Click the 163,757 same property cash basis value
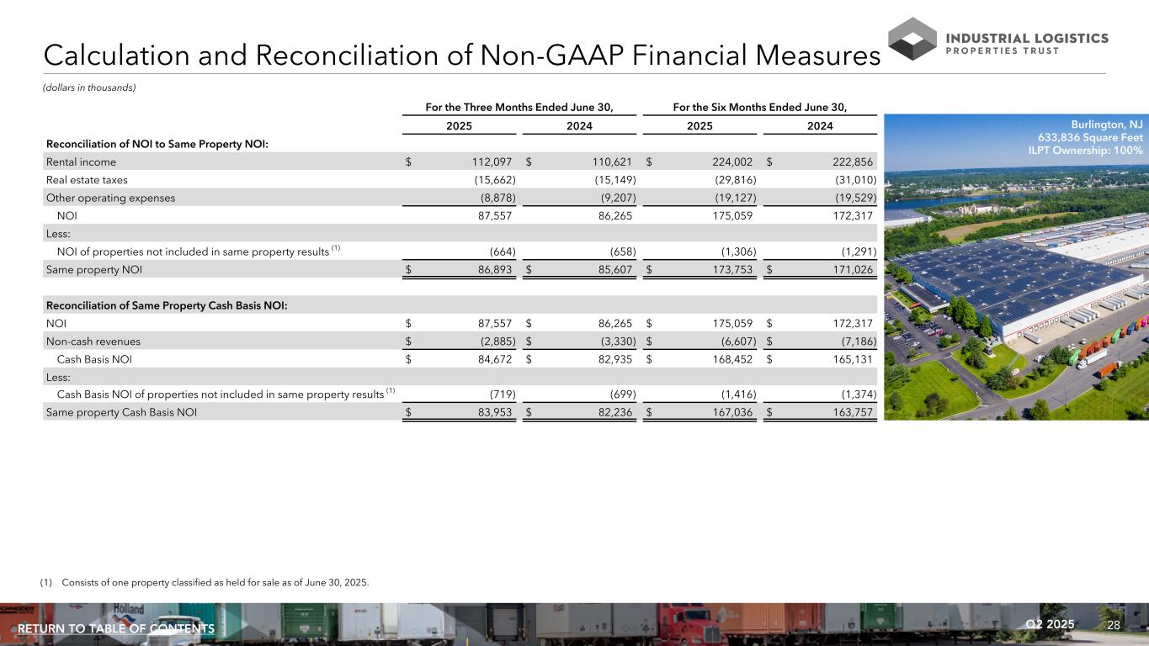 click(848, 412)
